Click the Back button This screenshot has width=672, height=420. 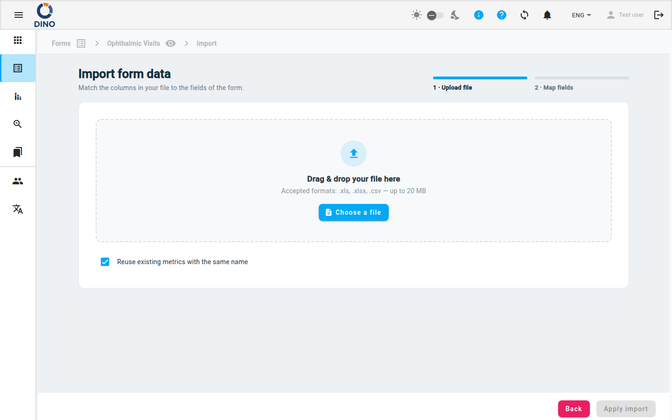click(574, 409)
